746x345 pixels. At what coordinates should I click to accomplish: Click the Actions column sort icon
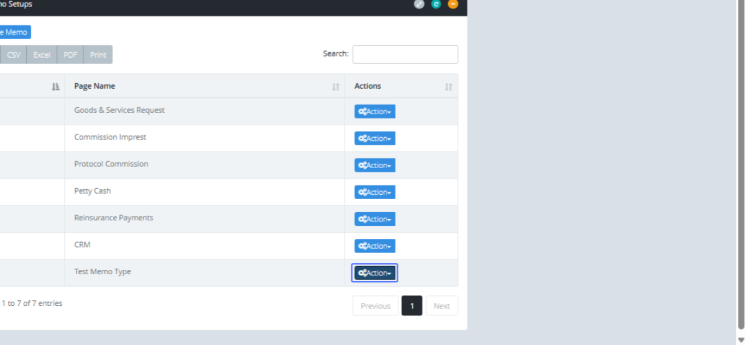click(x=448, y=87)
